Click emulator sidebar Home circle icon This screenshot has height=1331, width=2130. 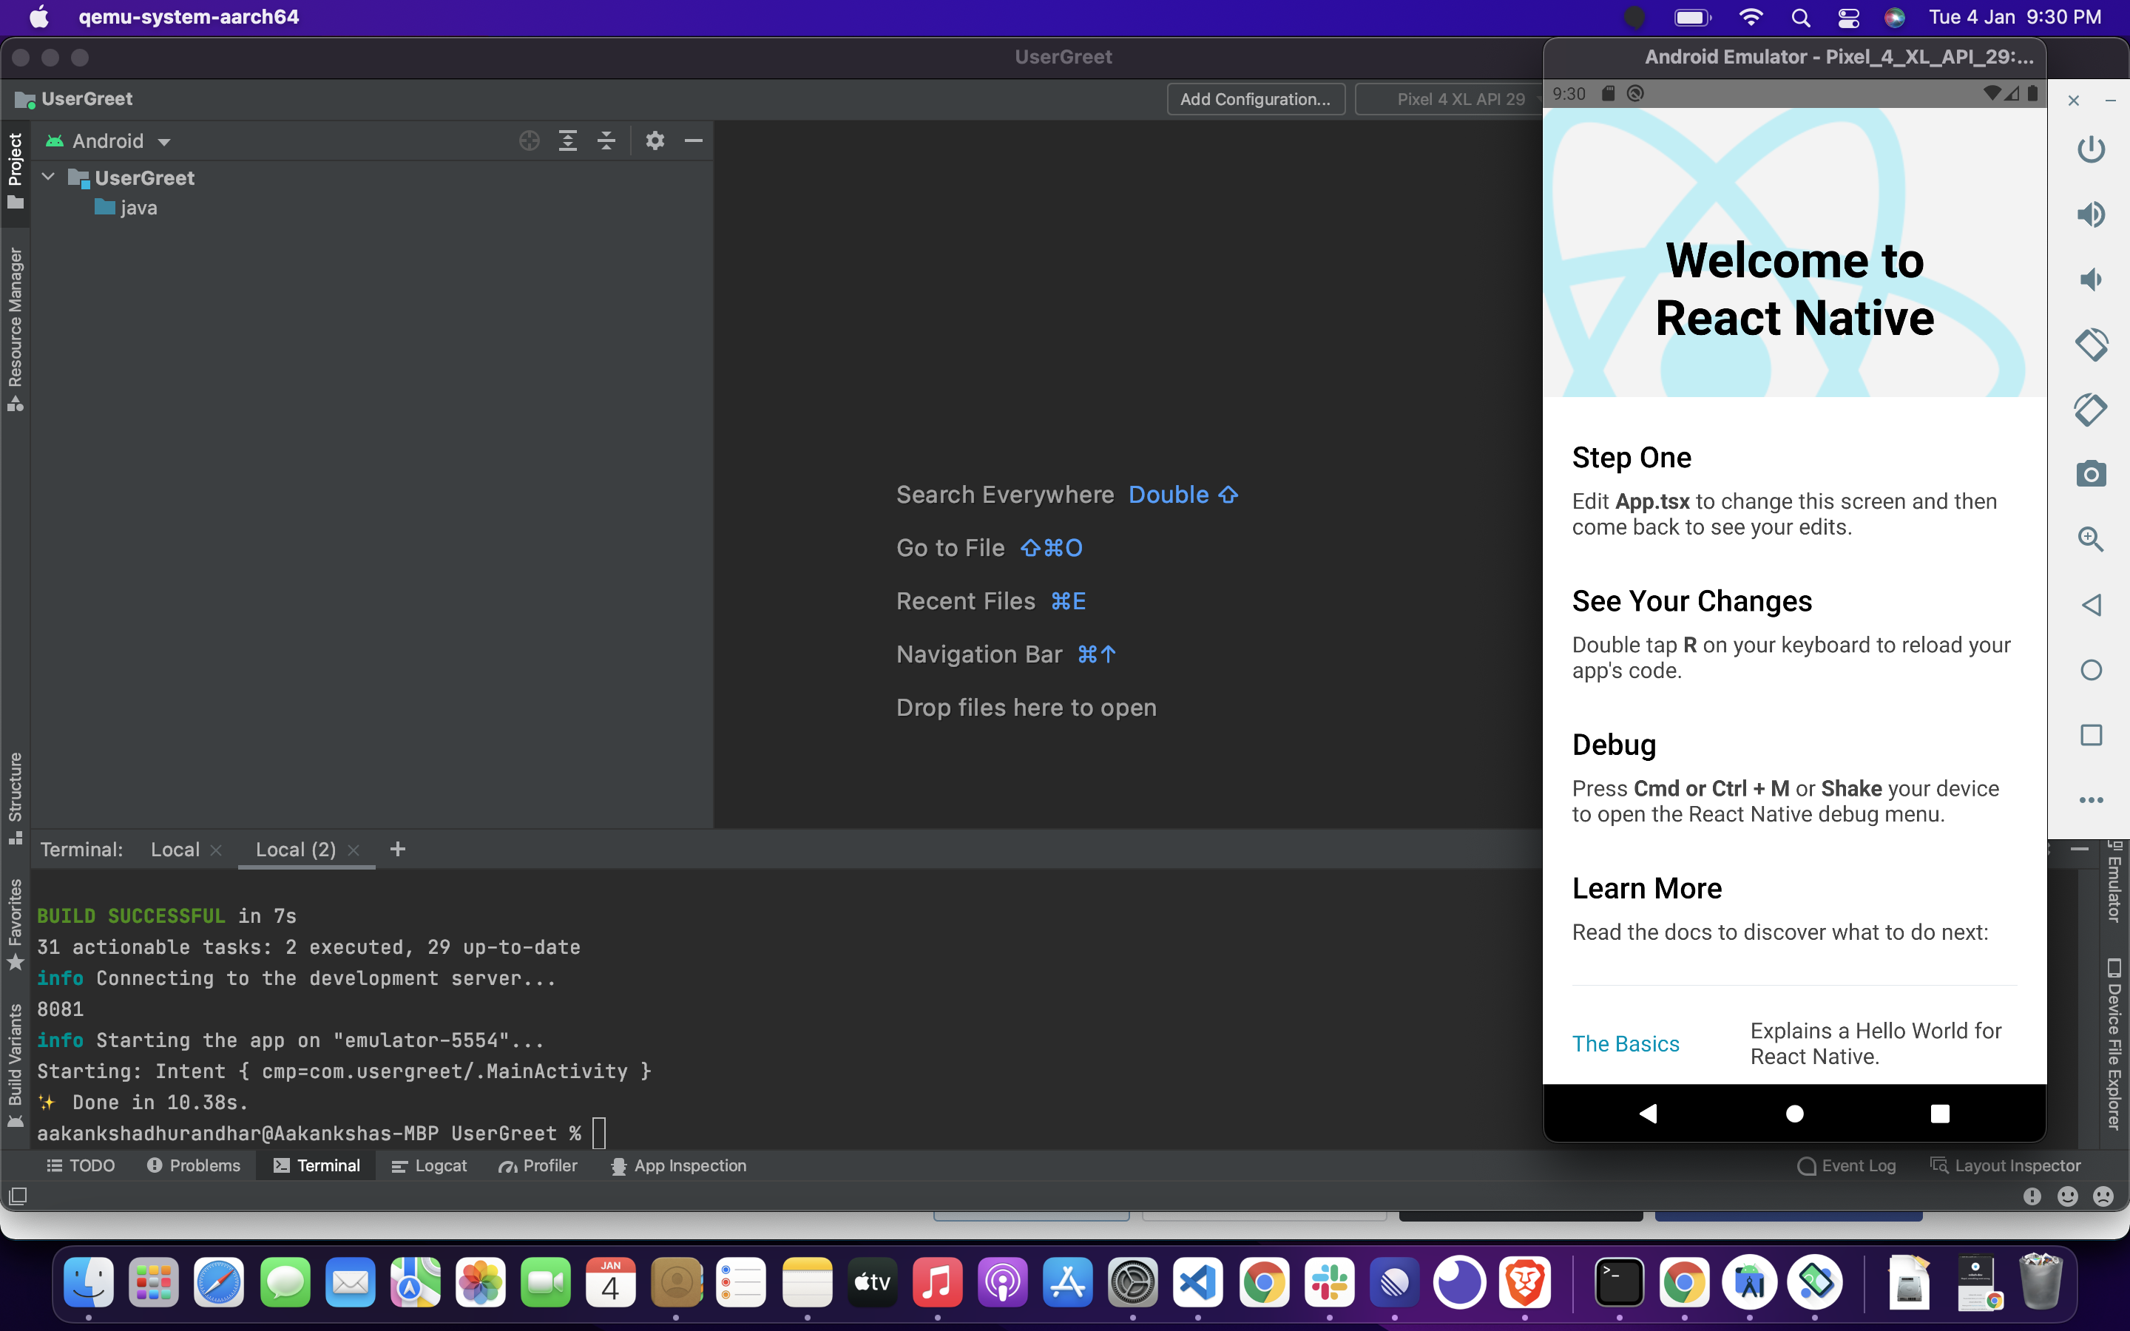[x=2090, y=670]
